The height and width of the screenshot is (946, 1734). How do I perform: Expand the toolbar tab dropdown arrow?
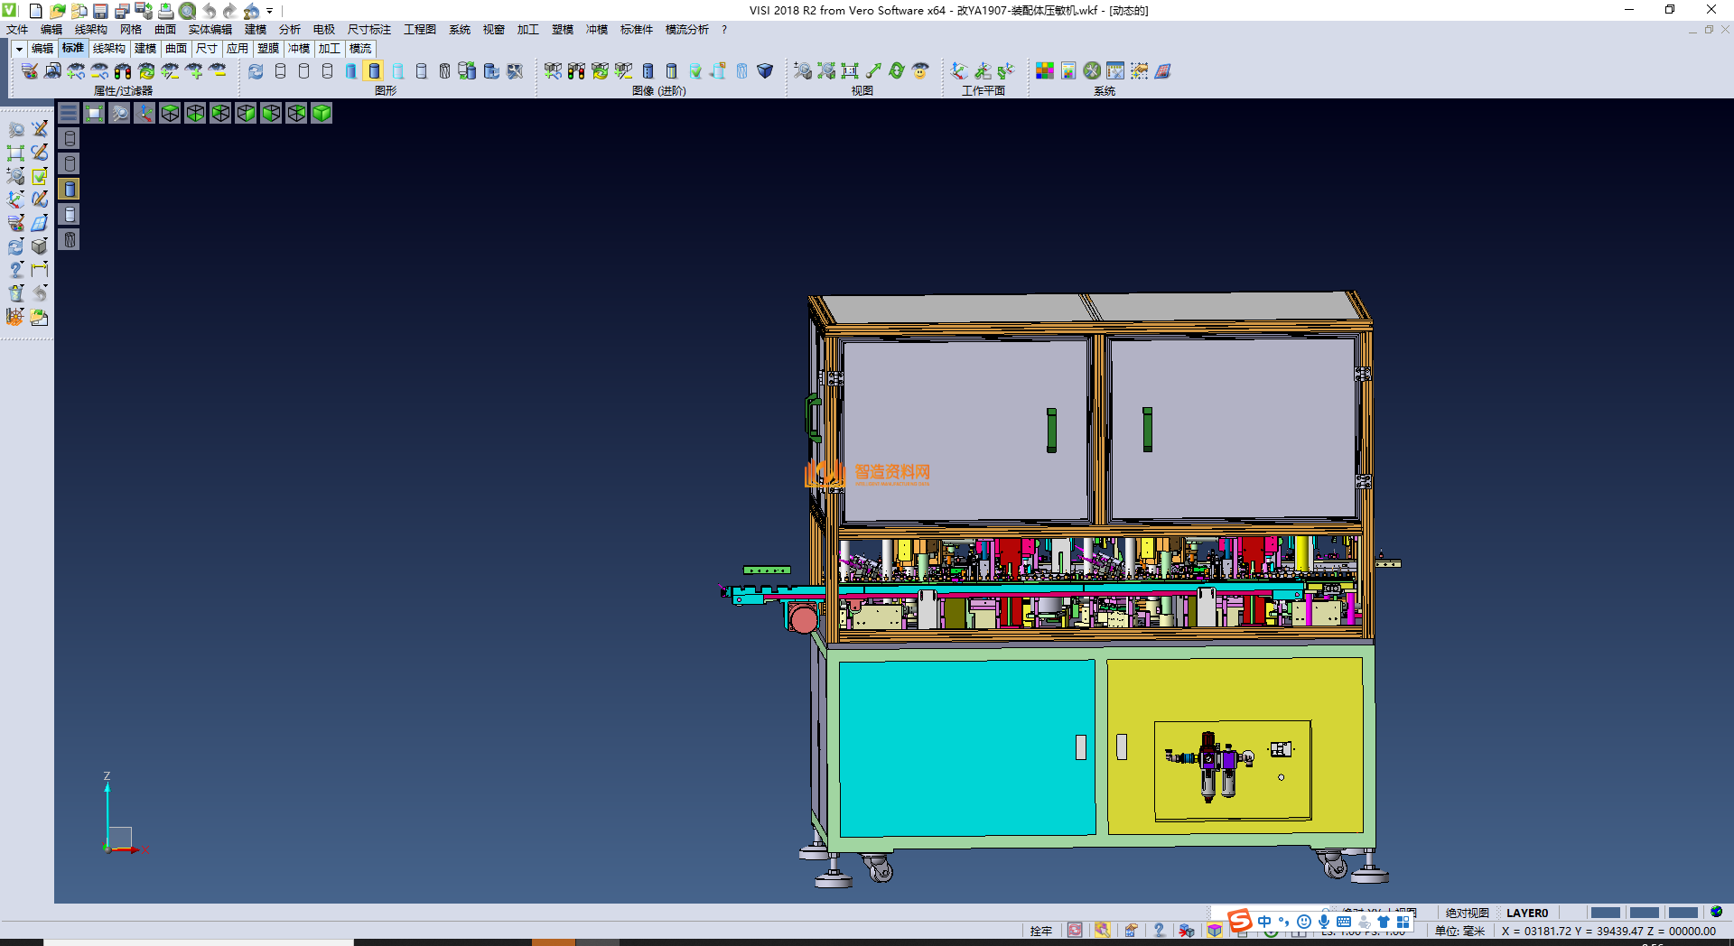pyautogui.click(x=19, y=49)
